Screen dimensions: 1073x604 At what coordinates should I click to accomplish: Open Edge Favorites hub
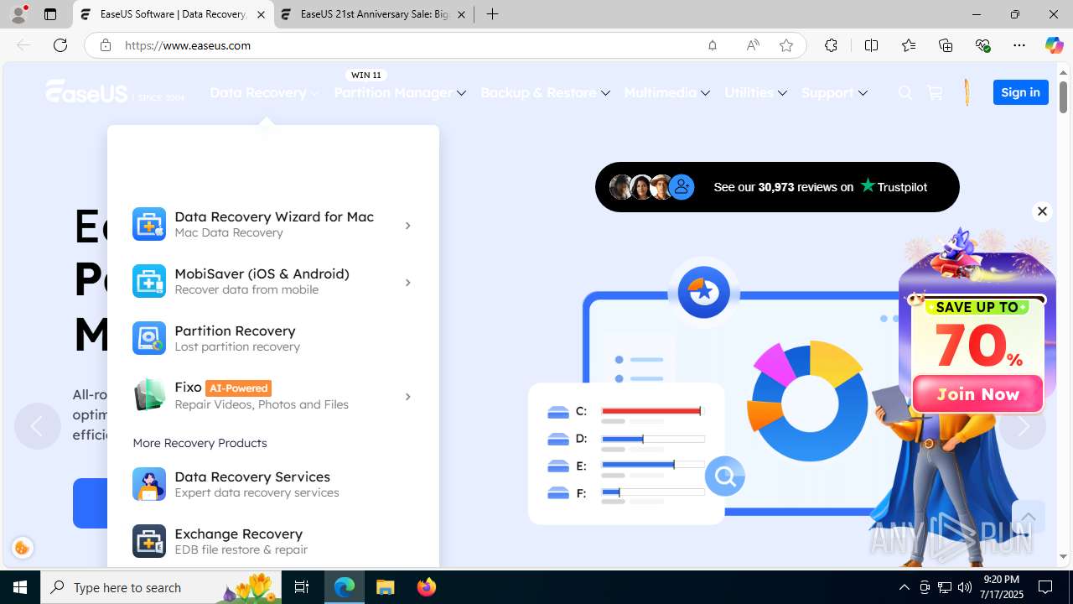tap(909, 45)
